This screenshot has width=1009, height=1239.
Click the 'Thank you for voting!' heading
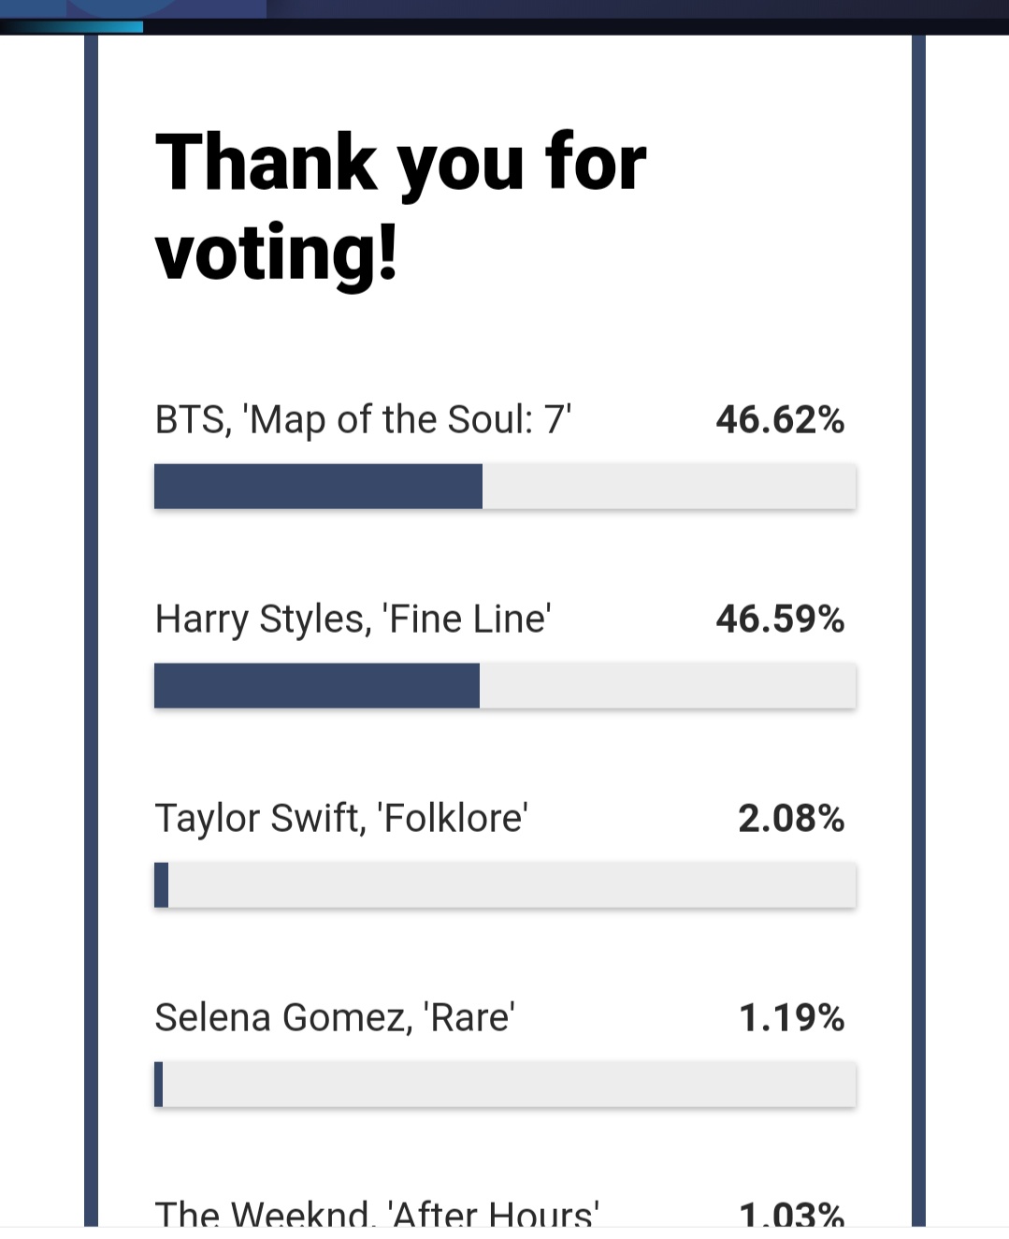[400, 207]
